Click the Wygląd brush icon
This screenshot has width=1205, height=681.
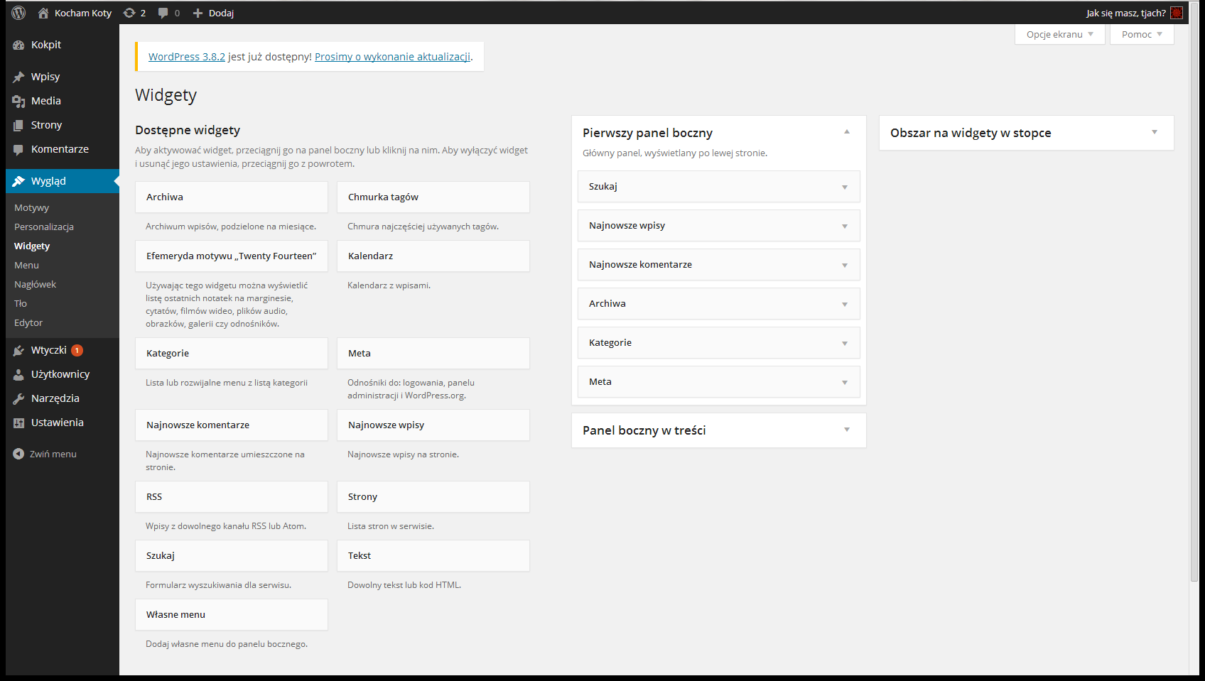point(18,181)
